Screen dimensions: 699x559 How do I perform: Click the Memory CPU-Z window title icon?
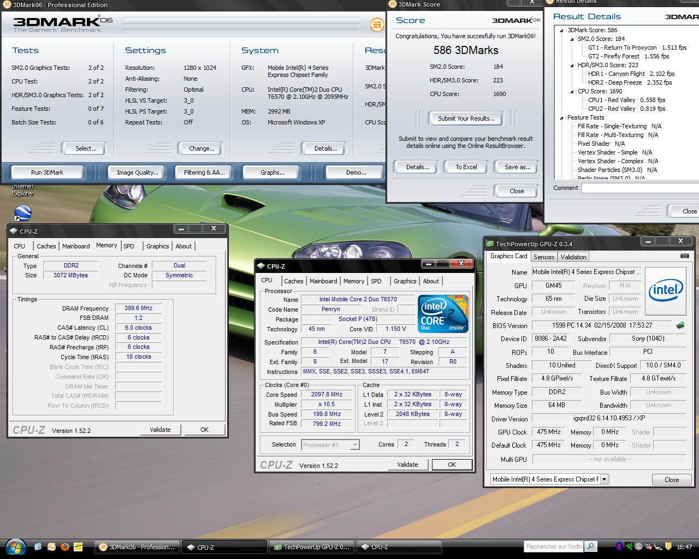[x=14, y=231]
